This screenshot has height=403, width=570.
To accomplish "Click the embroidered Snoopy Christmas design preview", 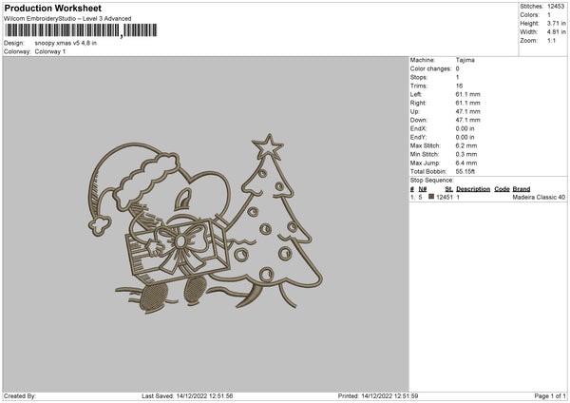I will point(206,223).
